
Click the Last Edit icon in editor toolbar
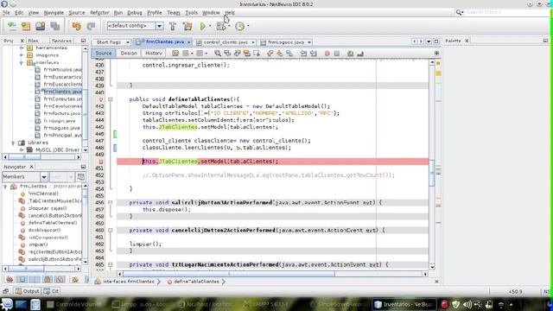coord(175,54)
